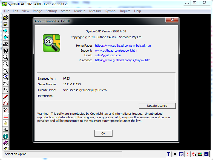This screenshot has height=160, width=213.
Task: Open the Inquire menu
Action: pos(125,11)
